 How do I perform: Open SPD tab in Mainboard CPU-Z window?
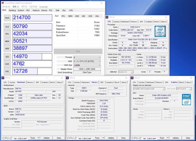click(37, 82)
